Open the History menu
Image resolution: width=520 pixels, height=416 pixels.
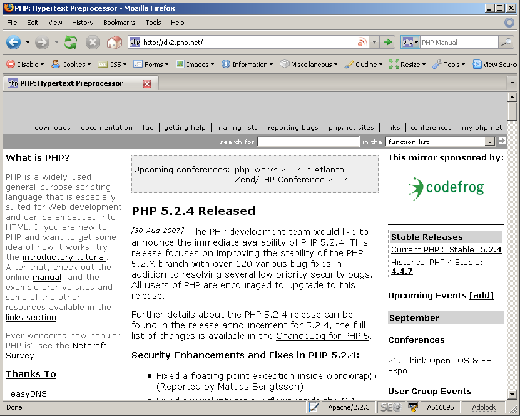pos(83,23)
